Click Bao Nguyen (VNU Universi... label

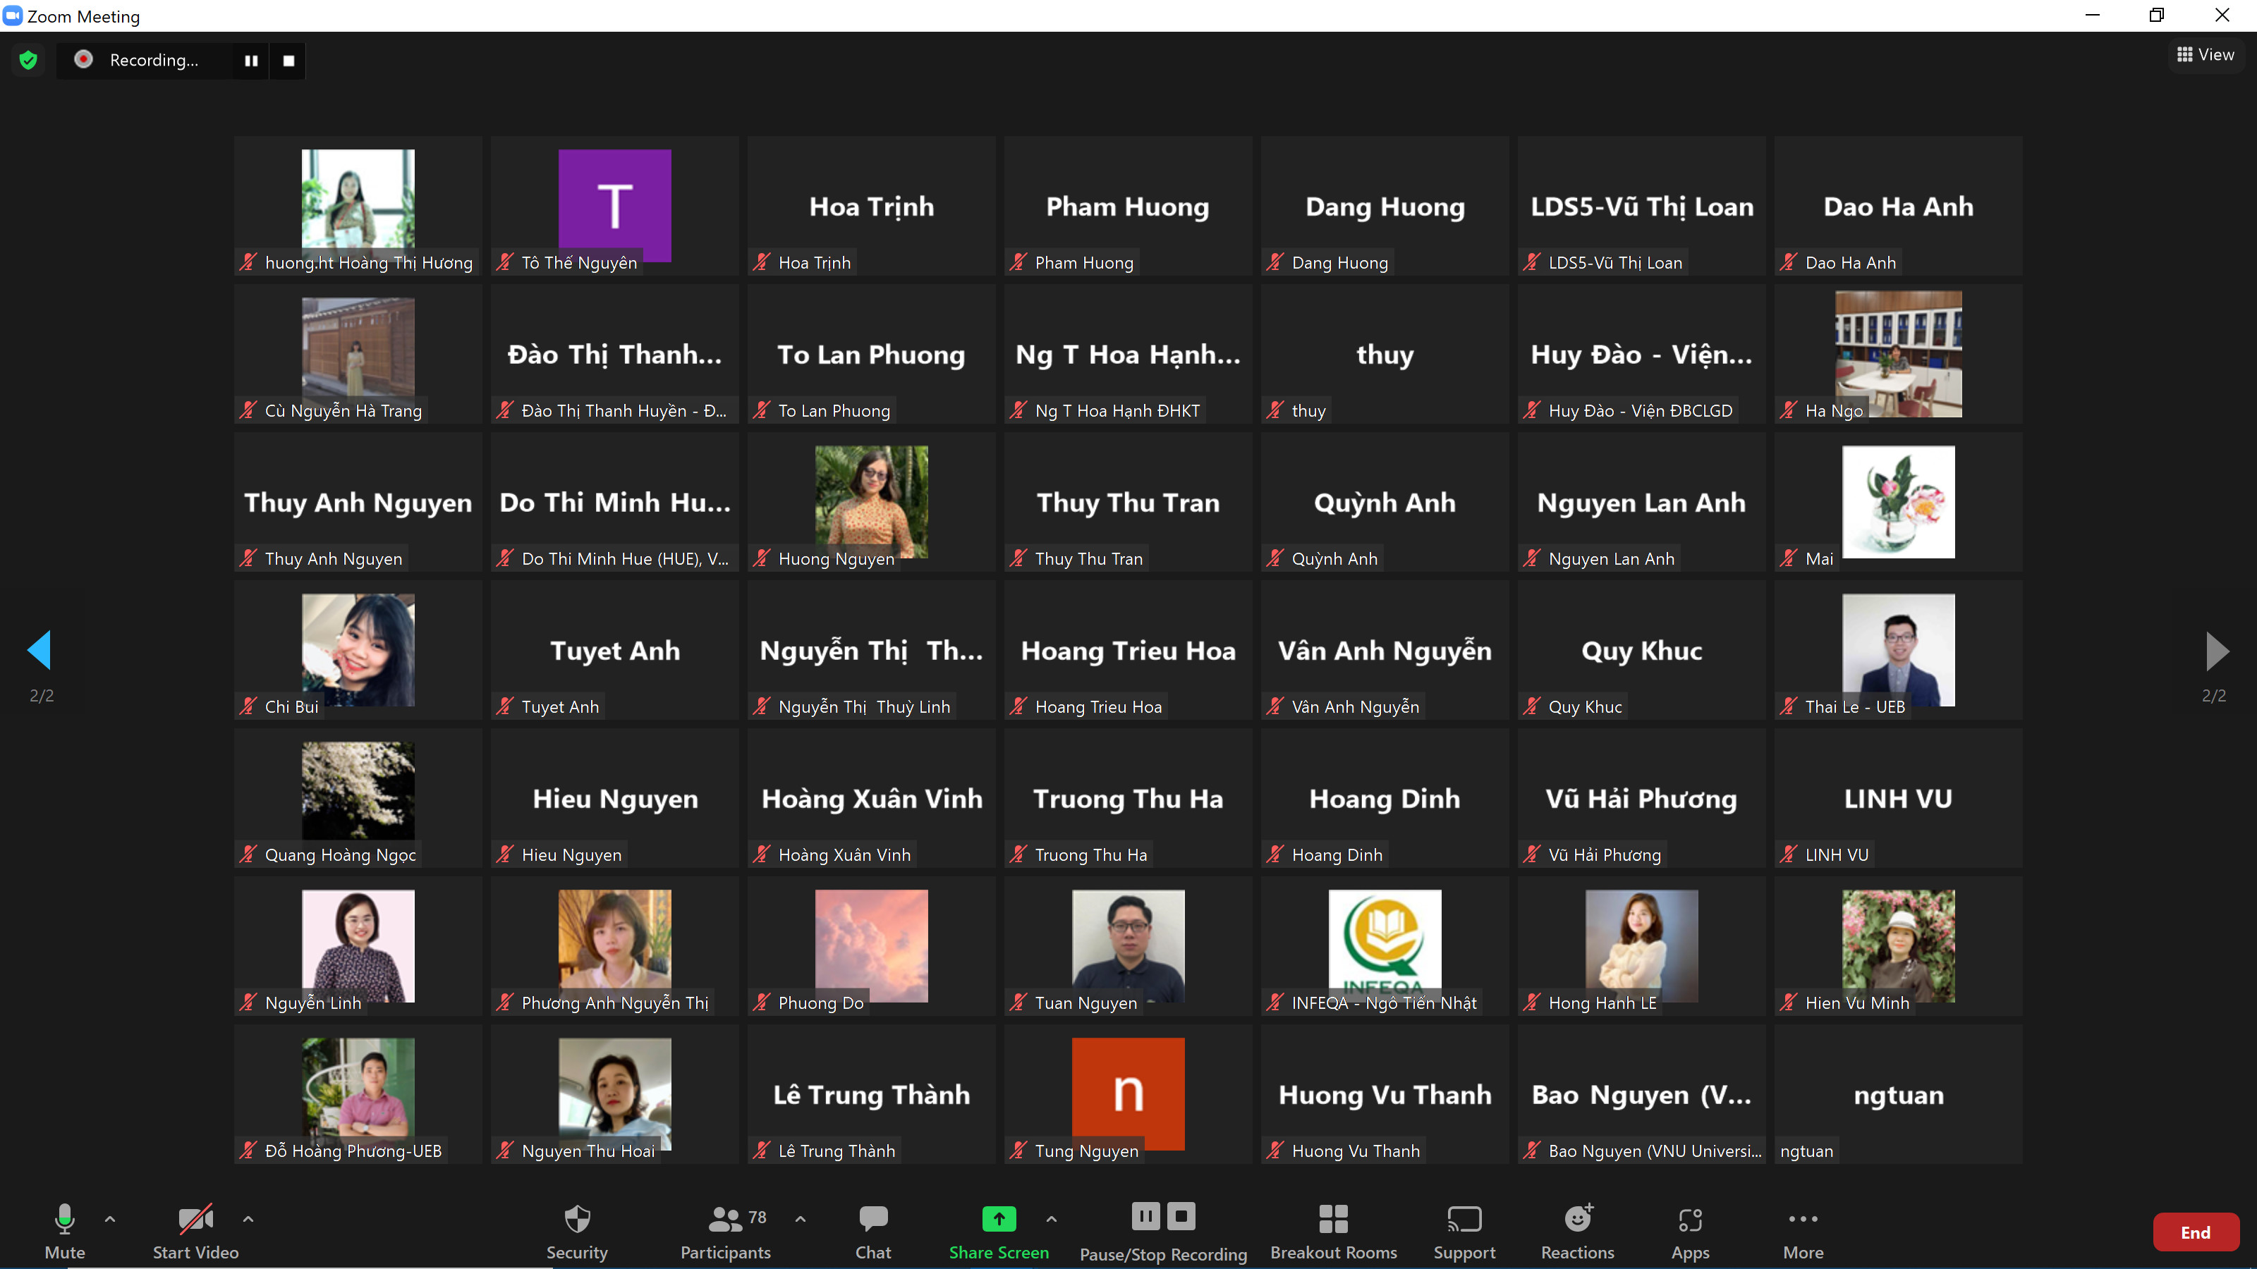pos(1654,1151)
